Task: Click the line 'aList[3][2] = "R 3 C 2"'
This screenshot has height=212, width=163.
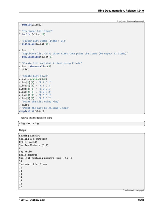Action: click(x=35, y=98)
